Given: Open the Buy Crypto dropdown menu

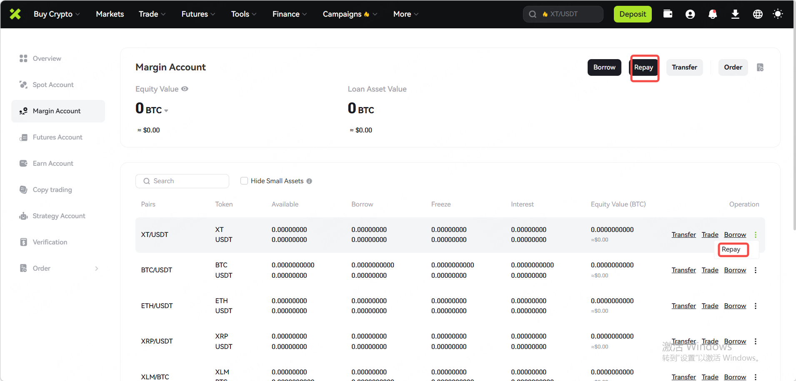Looking at the screenshot, I should 57,14.
